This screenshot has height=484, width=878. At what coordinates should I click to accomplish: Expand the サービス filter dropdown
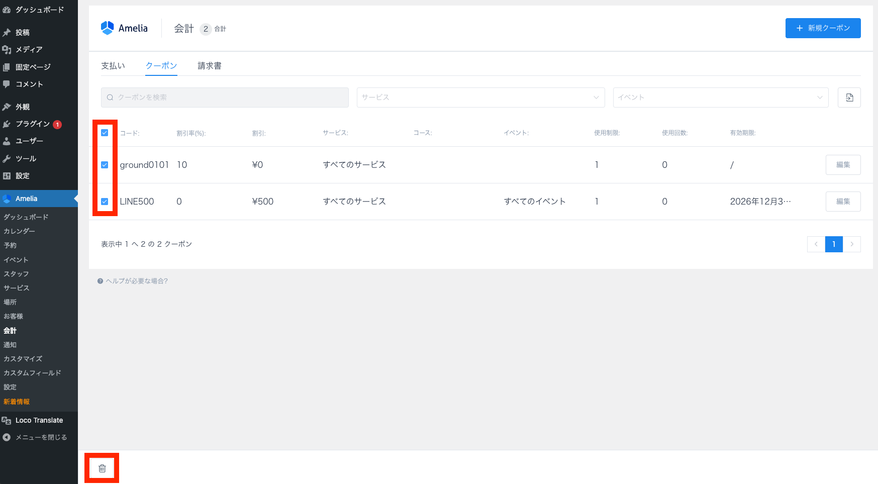(480, 98)
